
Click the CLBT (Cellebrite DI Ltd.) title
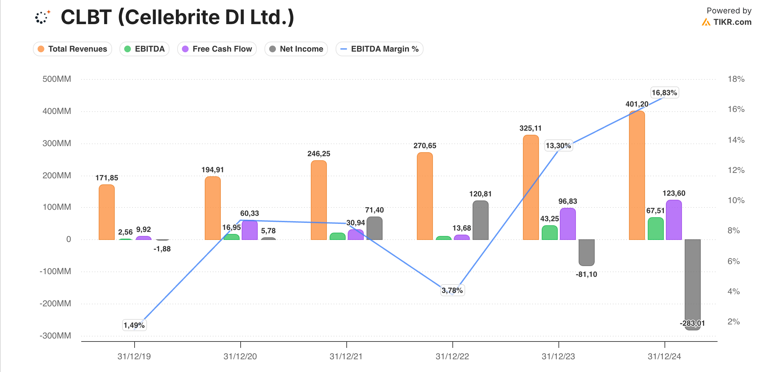(x=177, y=17)
